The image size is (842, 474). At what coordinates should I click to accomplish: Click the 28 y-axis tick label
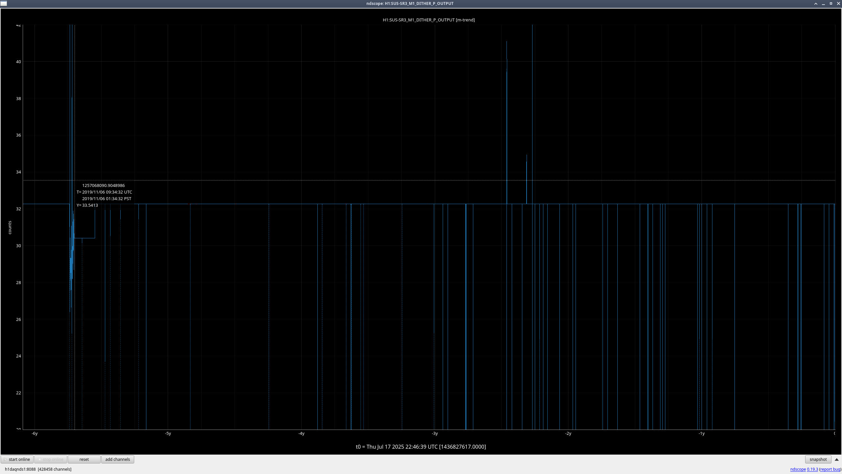click(18, 282)
